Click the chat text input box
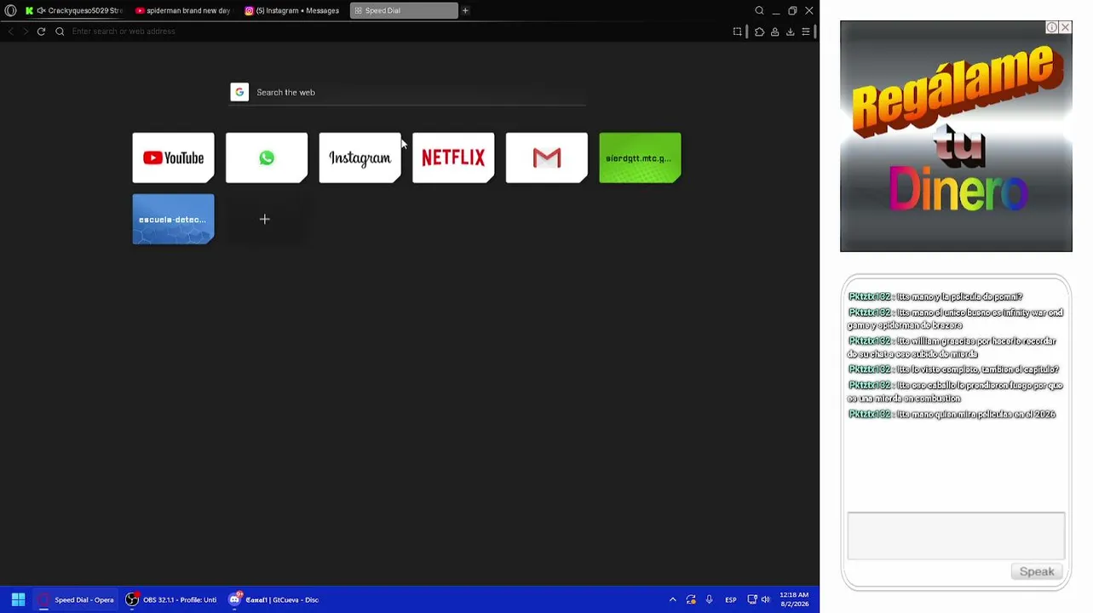The height and width of the screenshot is (613, 1093). 956,536
